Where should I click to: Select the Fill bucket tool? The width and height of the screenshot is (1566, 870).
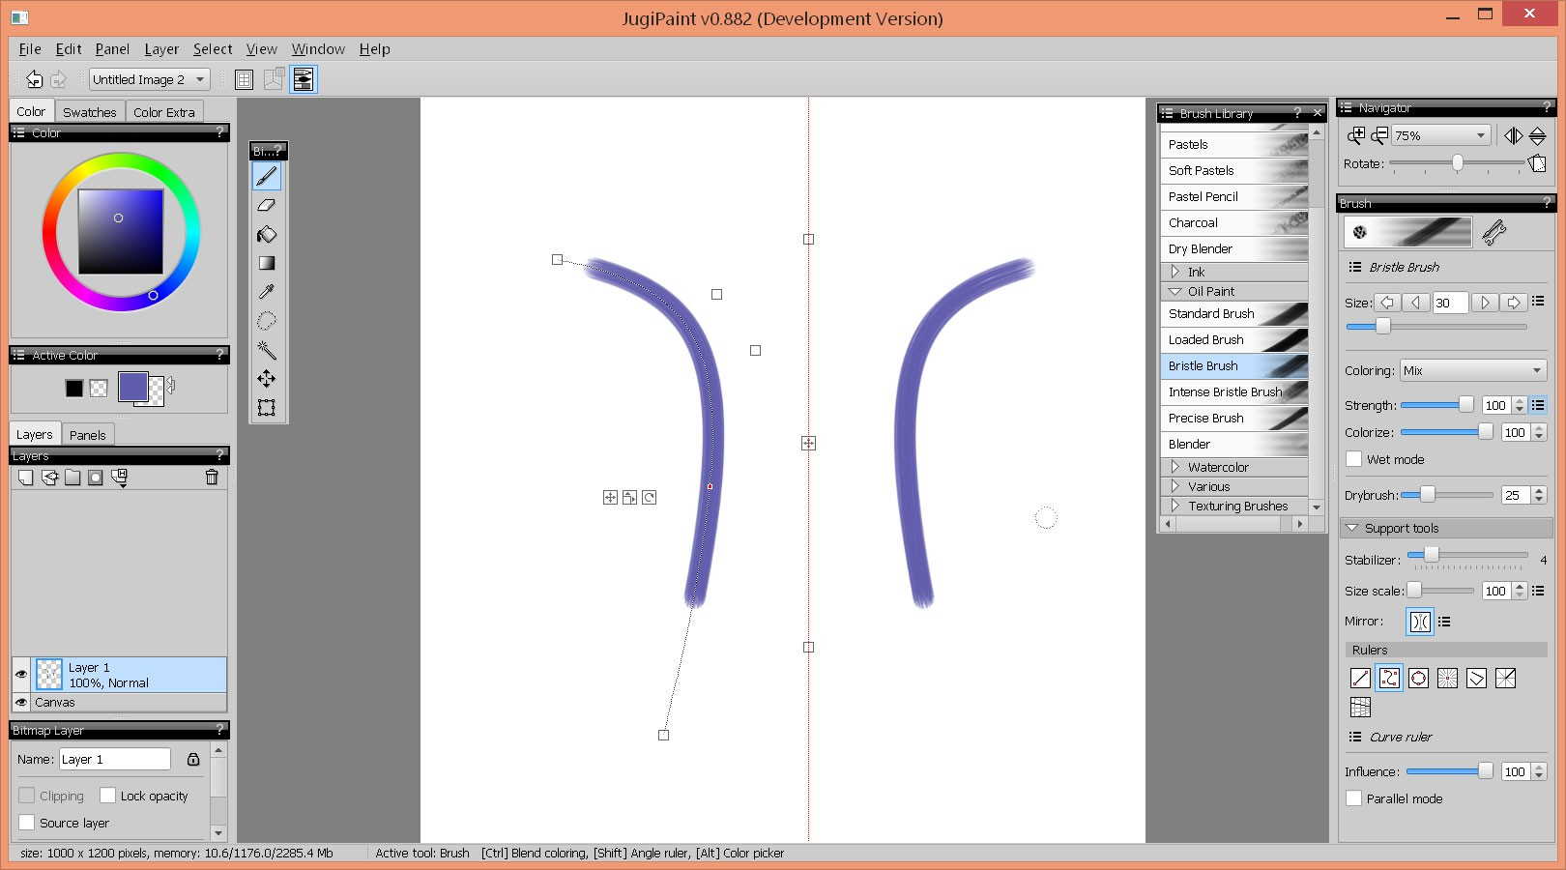[x=267, y=234]
